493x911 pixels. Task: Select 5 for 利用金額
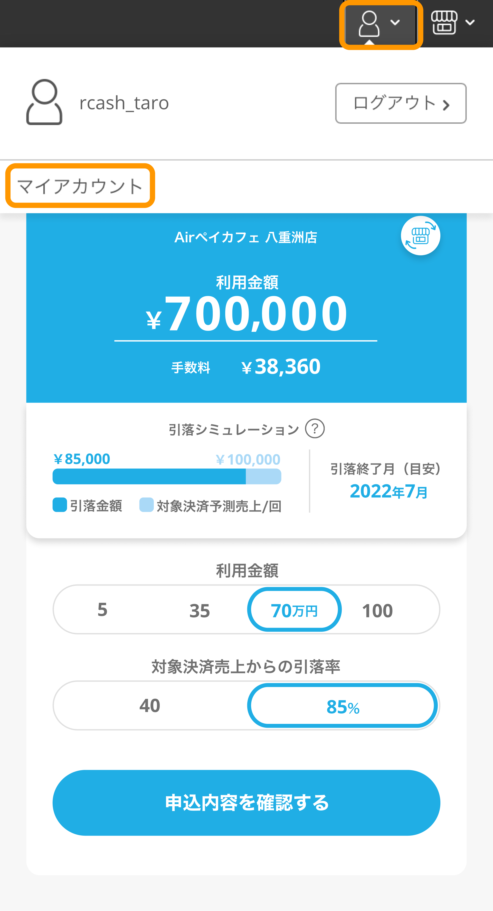[x=102, y=610]
